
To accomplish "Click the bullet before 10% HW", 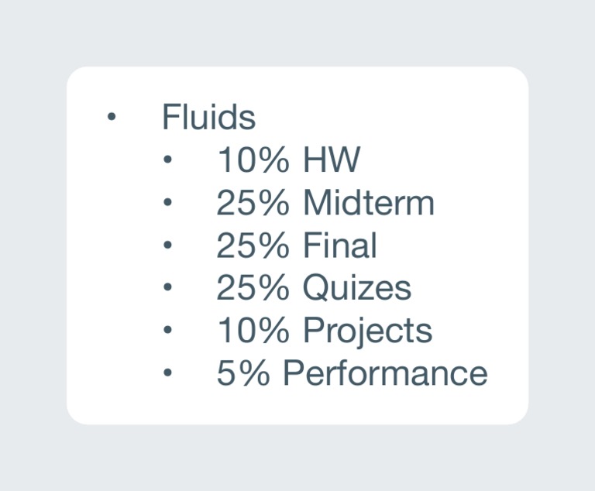I will pyautogui.click(x=167, y=160).
